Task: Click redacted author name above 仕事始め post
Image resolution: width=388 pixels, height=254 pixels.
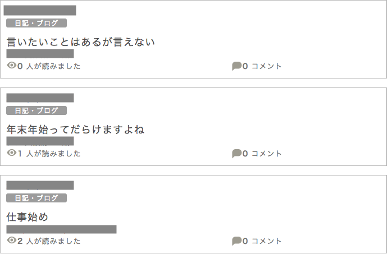Action: [x=40, y=185]
